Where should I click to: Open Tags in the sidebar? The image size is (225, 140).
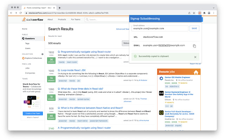pyautogui.click(x=27, y=43)
